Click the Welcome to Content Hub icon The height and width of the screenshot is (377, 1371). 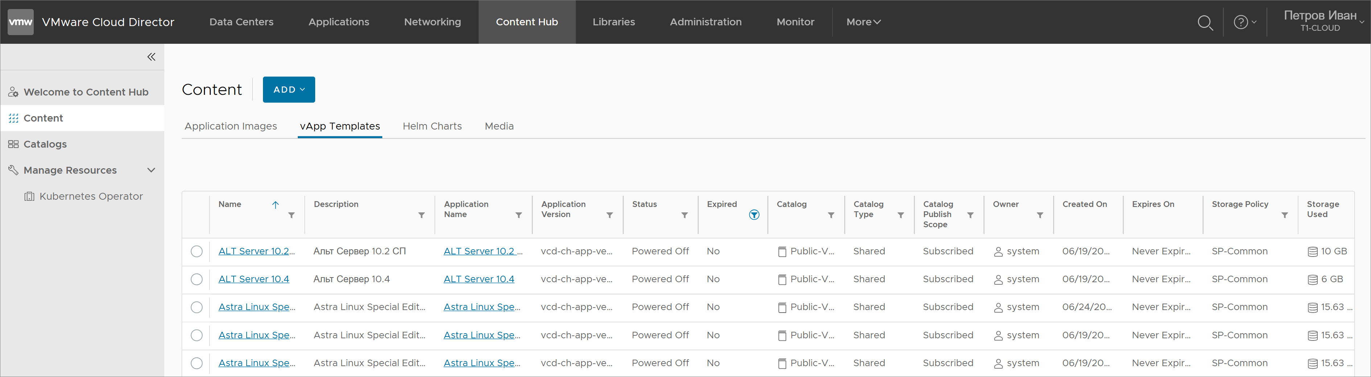[13, 92]
